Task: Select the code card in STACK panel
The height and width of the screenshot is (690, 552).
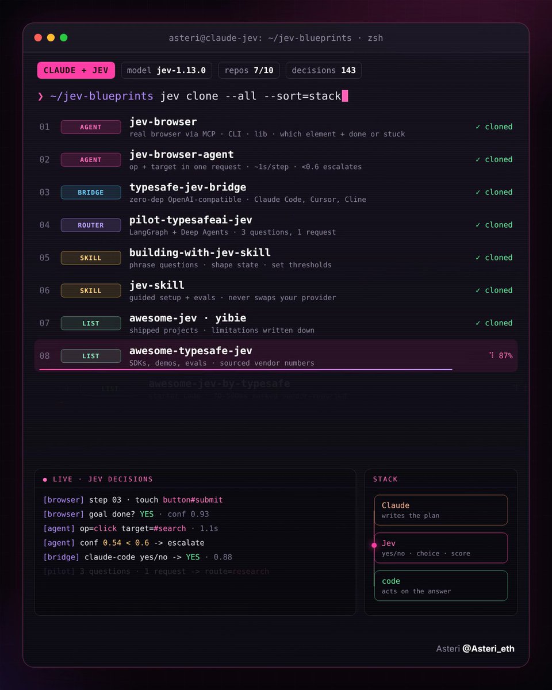Action: tap(441, 586)
